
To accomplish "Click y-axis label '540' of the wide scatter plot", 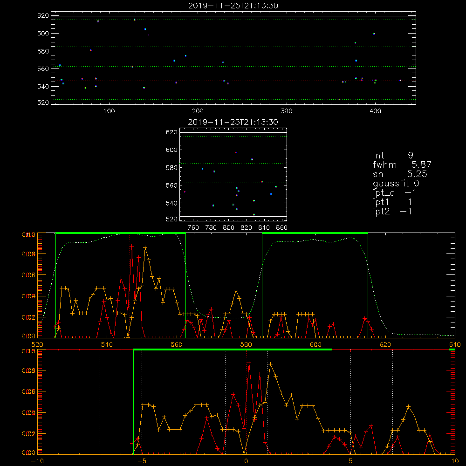I will (43, 87).
